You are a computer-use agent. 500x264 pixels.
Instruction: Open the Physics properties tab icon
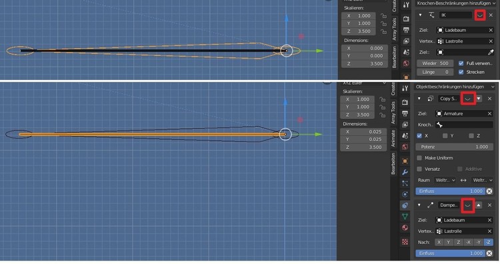(x=405, y=194)
